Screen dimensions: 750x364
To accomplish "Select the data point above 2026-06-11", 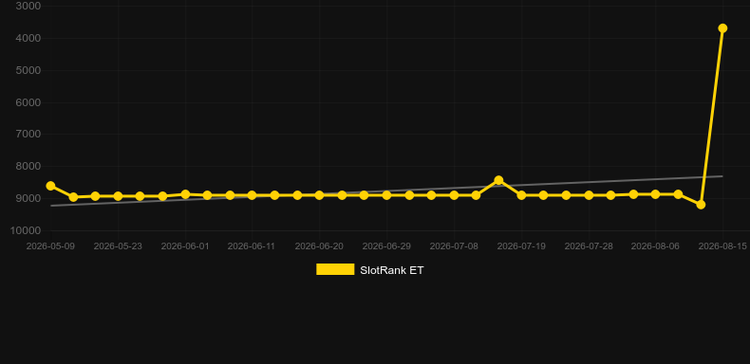I will [253, 195].
